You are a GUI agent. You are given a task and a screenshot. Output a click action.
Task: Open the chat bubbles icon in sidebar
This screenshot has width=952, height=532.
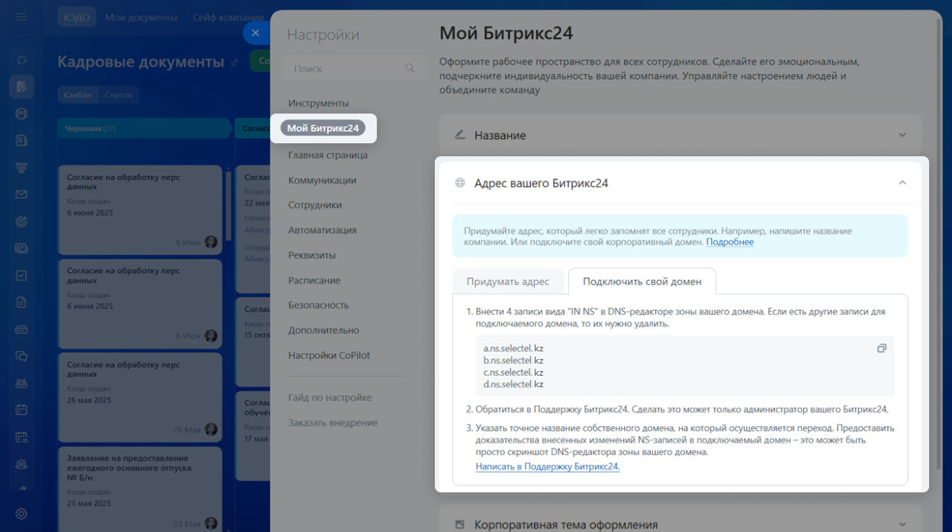click(21, 356)
